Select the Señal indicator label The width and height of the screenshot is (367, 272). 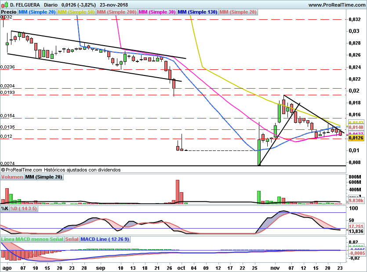tap(72, 240)
